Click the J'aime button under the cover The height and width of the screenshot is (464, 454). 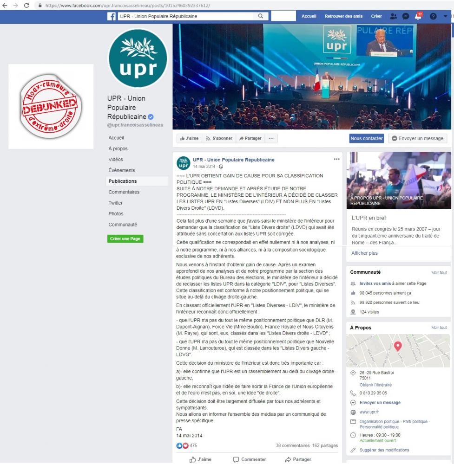tap(190, 138)
